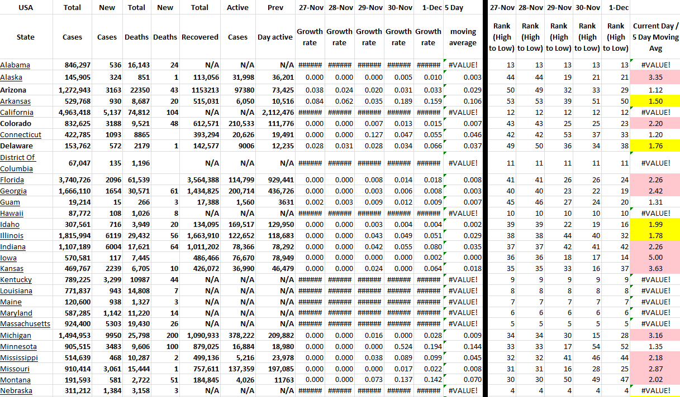The height and width of the screenshot is (397, 680).
Task: Follow the California state link
Action: (x=16, y=113)
